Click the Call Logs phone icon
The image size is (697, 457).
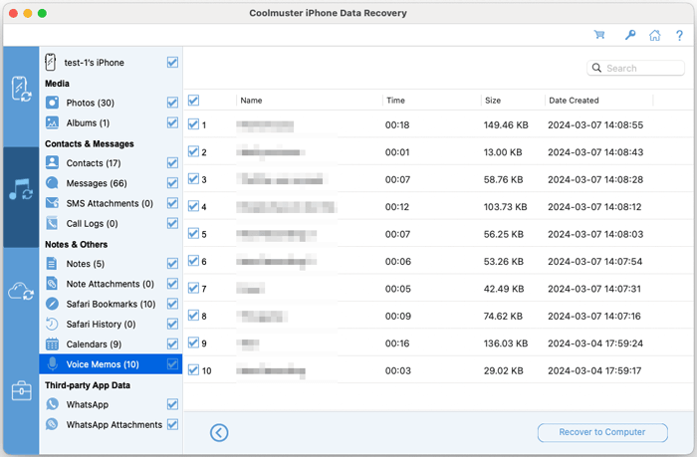52,223
